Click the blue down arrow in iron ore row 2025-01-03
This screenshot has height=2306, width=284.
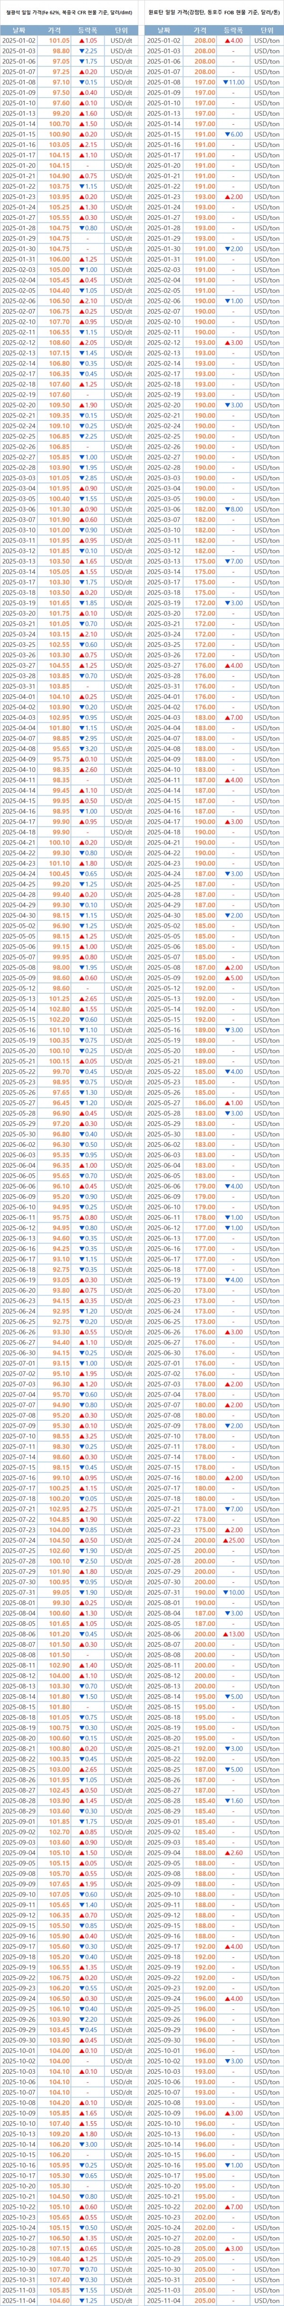pos(81,51)
